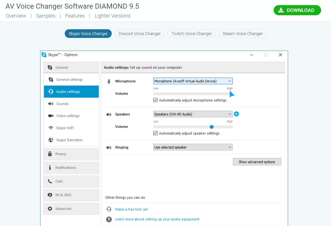Viewport: 331px width, 226px height.
Task: Close the Skype Options window
Action: click(280, 55)
